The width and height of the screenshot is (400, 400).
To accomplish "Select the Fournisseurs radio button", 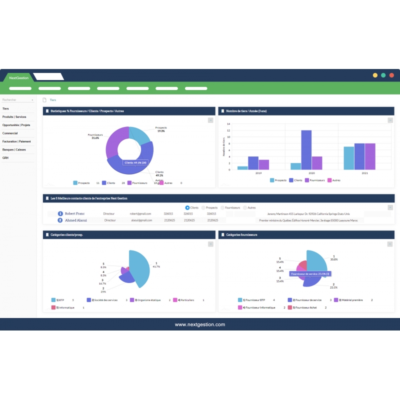I will point(222,207).
